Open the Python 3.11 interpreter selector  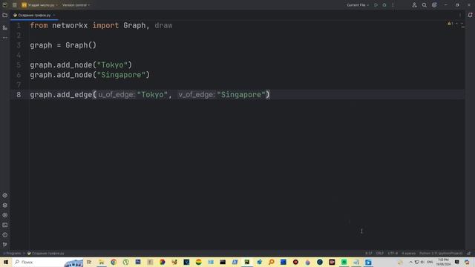point(441,254)
